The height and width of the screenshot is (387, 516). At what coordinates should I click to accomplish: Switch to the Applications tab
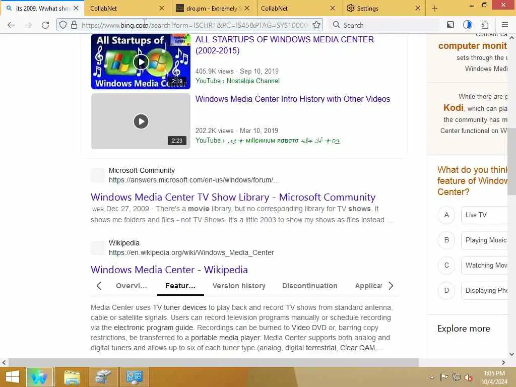(368, 286)
